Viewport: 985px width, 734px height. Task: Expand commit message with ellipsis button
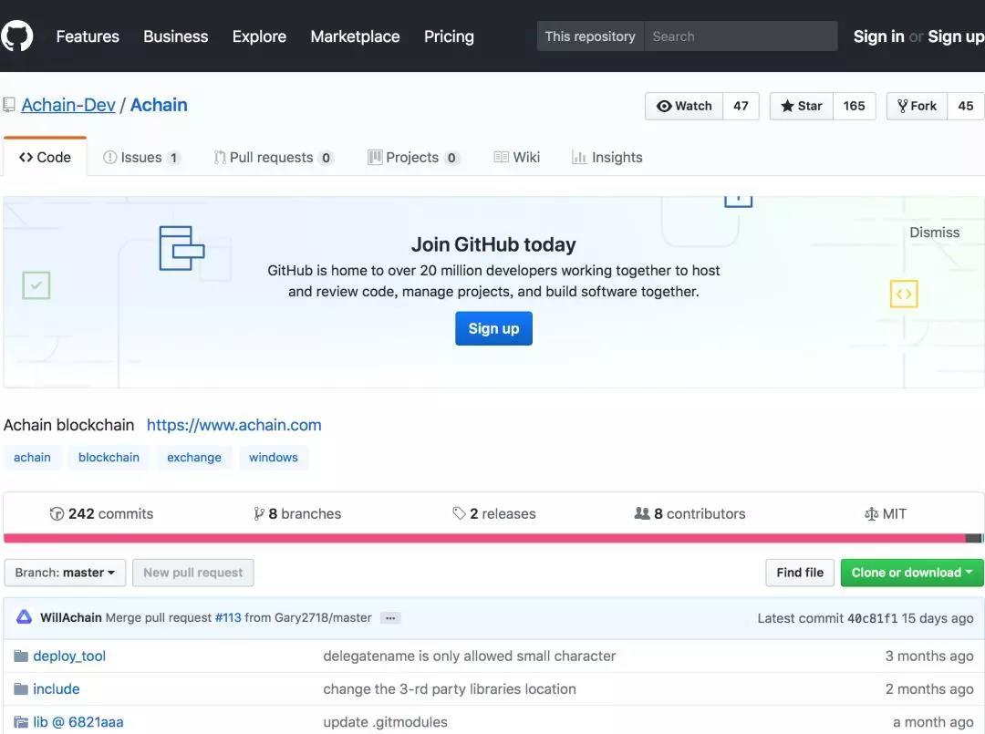[x=390, y=618]
